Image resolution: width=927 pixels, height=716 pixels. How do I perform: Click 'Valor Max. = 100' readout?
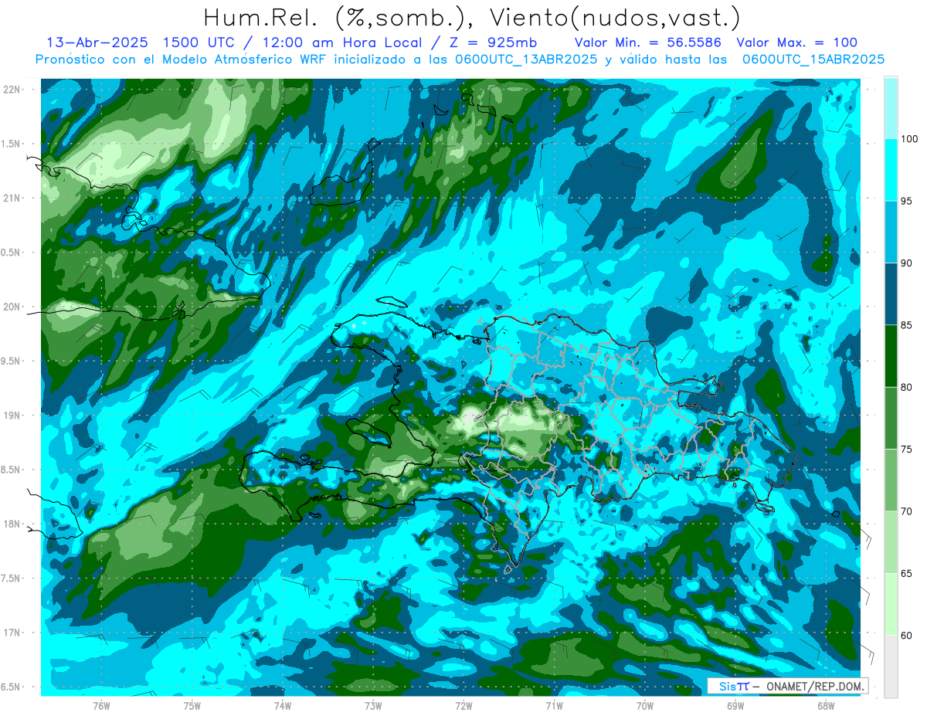tap(796, 42)
